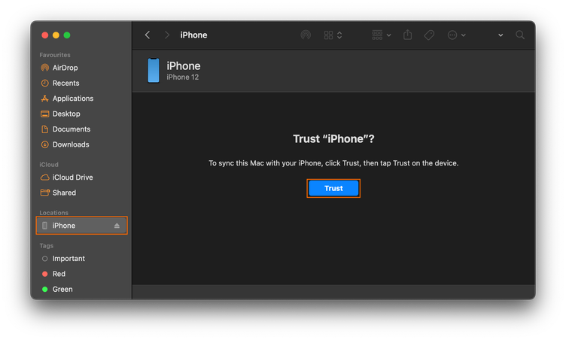566x340 pixels.
Task: Expand the Group By options dropdown
Action: click(382, 35)
